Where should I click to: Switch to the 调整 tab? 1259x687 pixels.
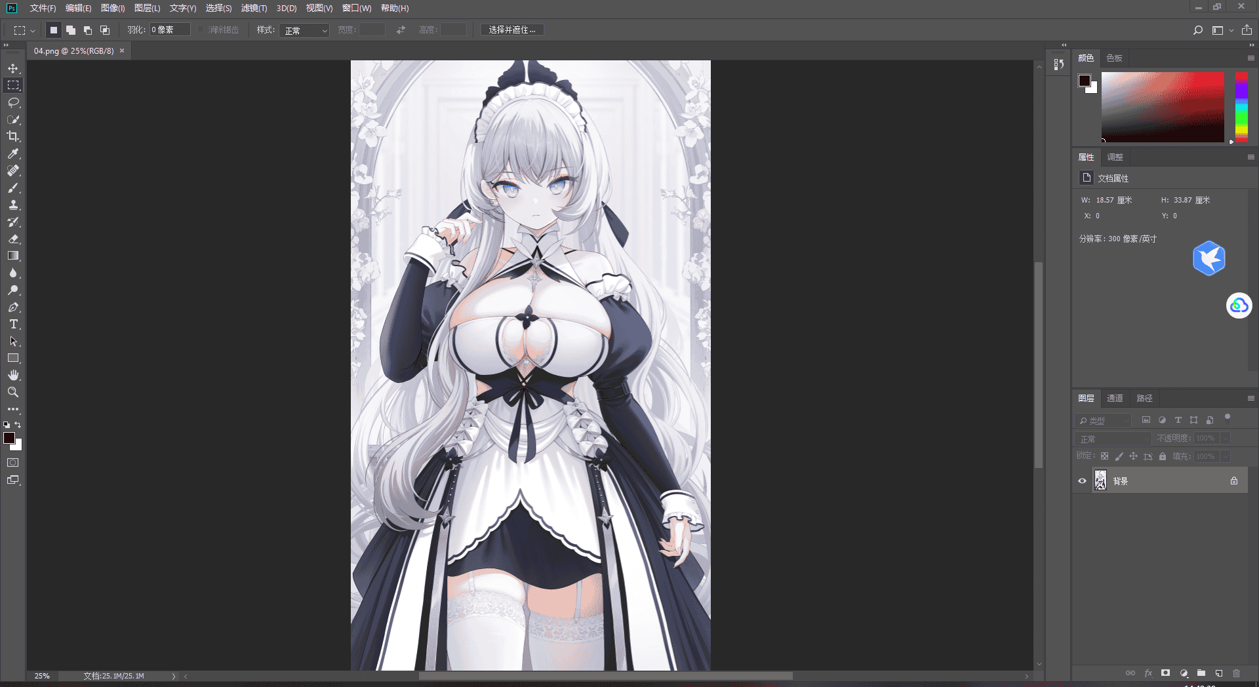1115,157
